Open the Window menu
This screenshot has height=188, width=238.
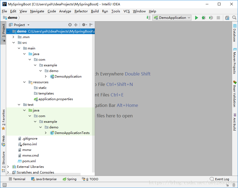139,11
